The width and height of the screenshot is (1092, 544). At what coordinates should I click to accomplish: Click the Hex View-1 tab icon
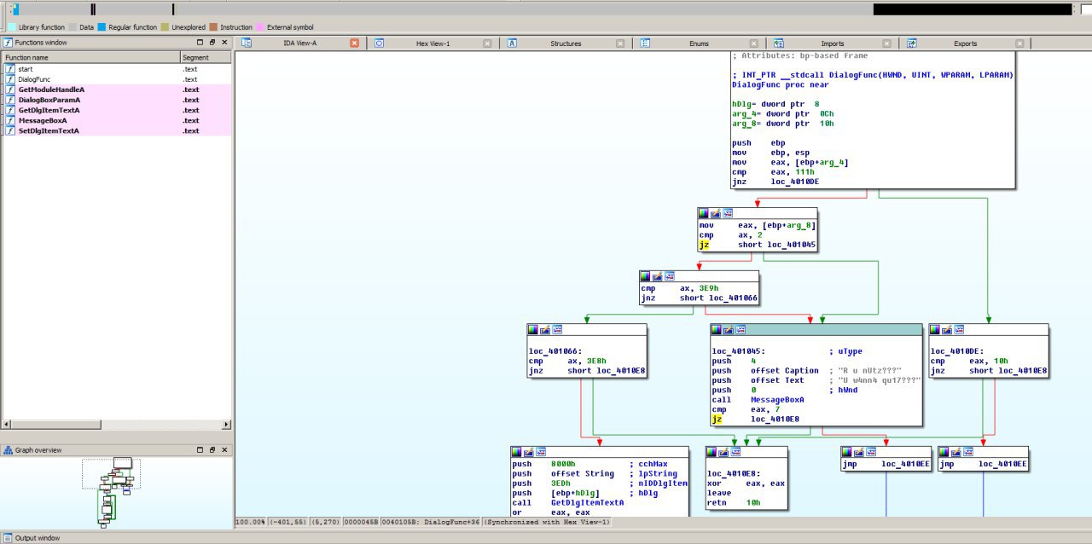380,43
